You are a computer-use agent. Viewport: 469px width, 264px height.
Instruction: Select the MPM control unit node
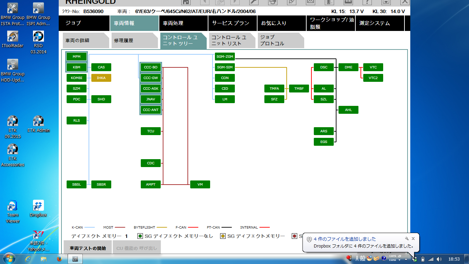77,57
